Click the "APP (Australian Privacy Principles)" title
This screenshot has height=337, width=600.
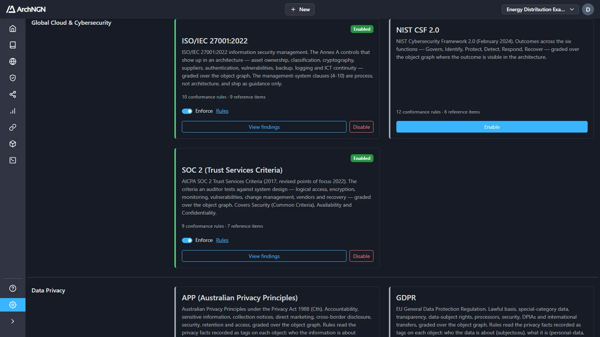tap(240, 298)
